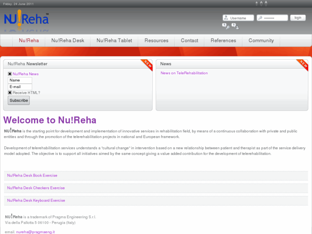
Task: Click the nureha@pragmaeng.it email link
Action: 36,232
